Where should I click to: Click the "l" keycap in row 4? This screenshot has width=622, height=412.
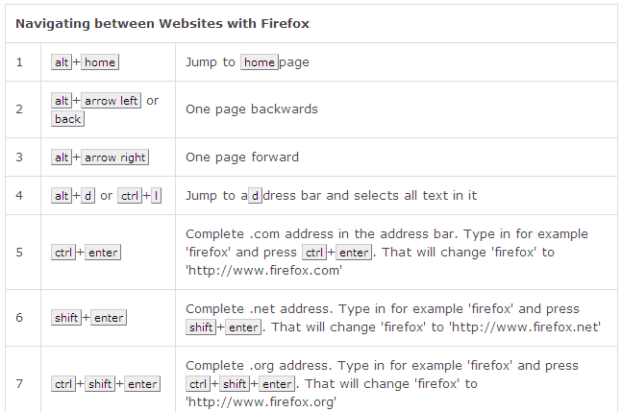pos(156,196)
